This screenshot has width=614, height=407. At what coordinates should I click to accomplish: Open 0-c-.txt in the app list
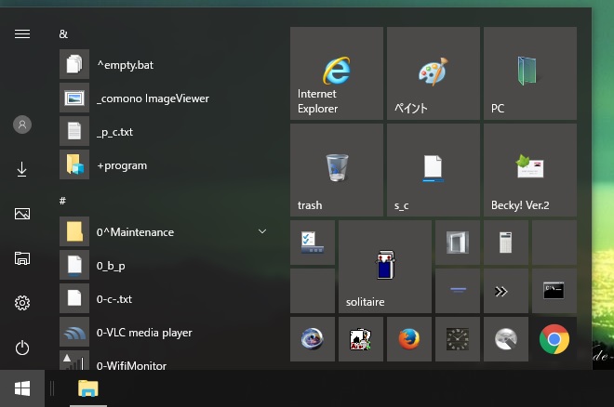[165, 298]
